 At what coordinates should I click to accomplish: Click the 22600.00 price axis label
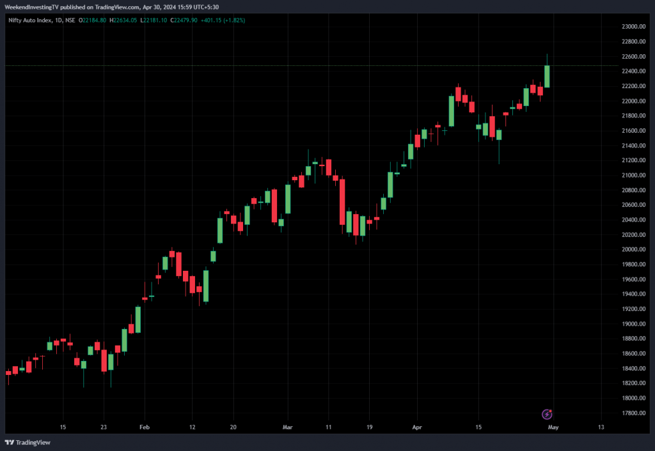click(633, 56)
